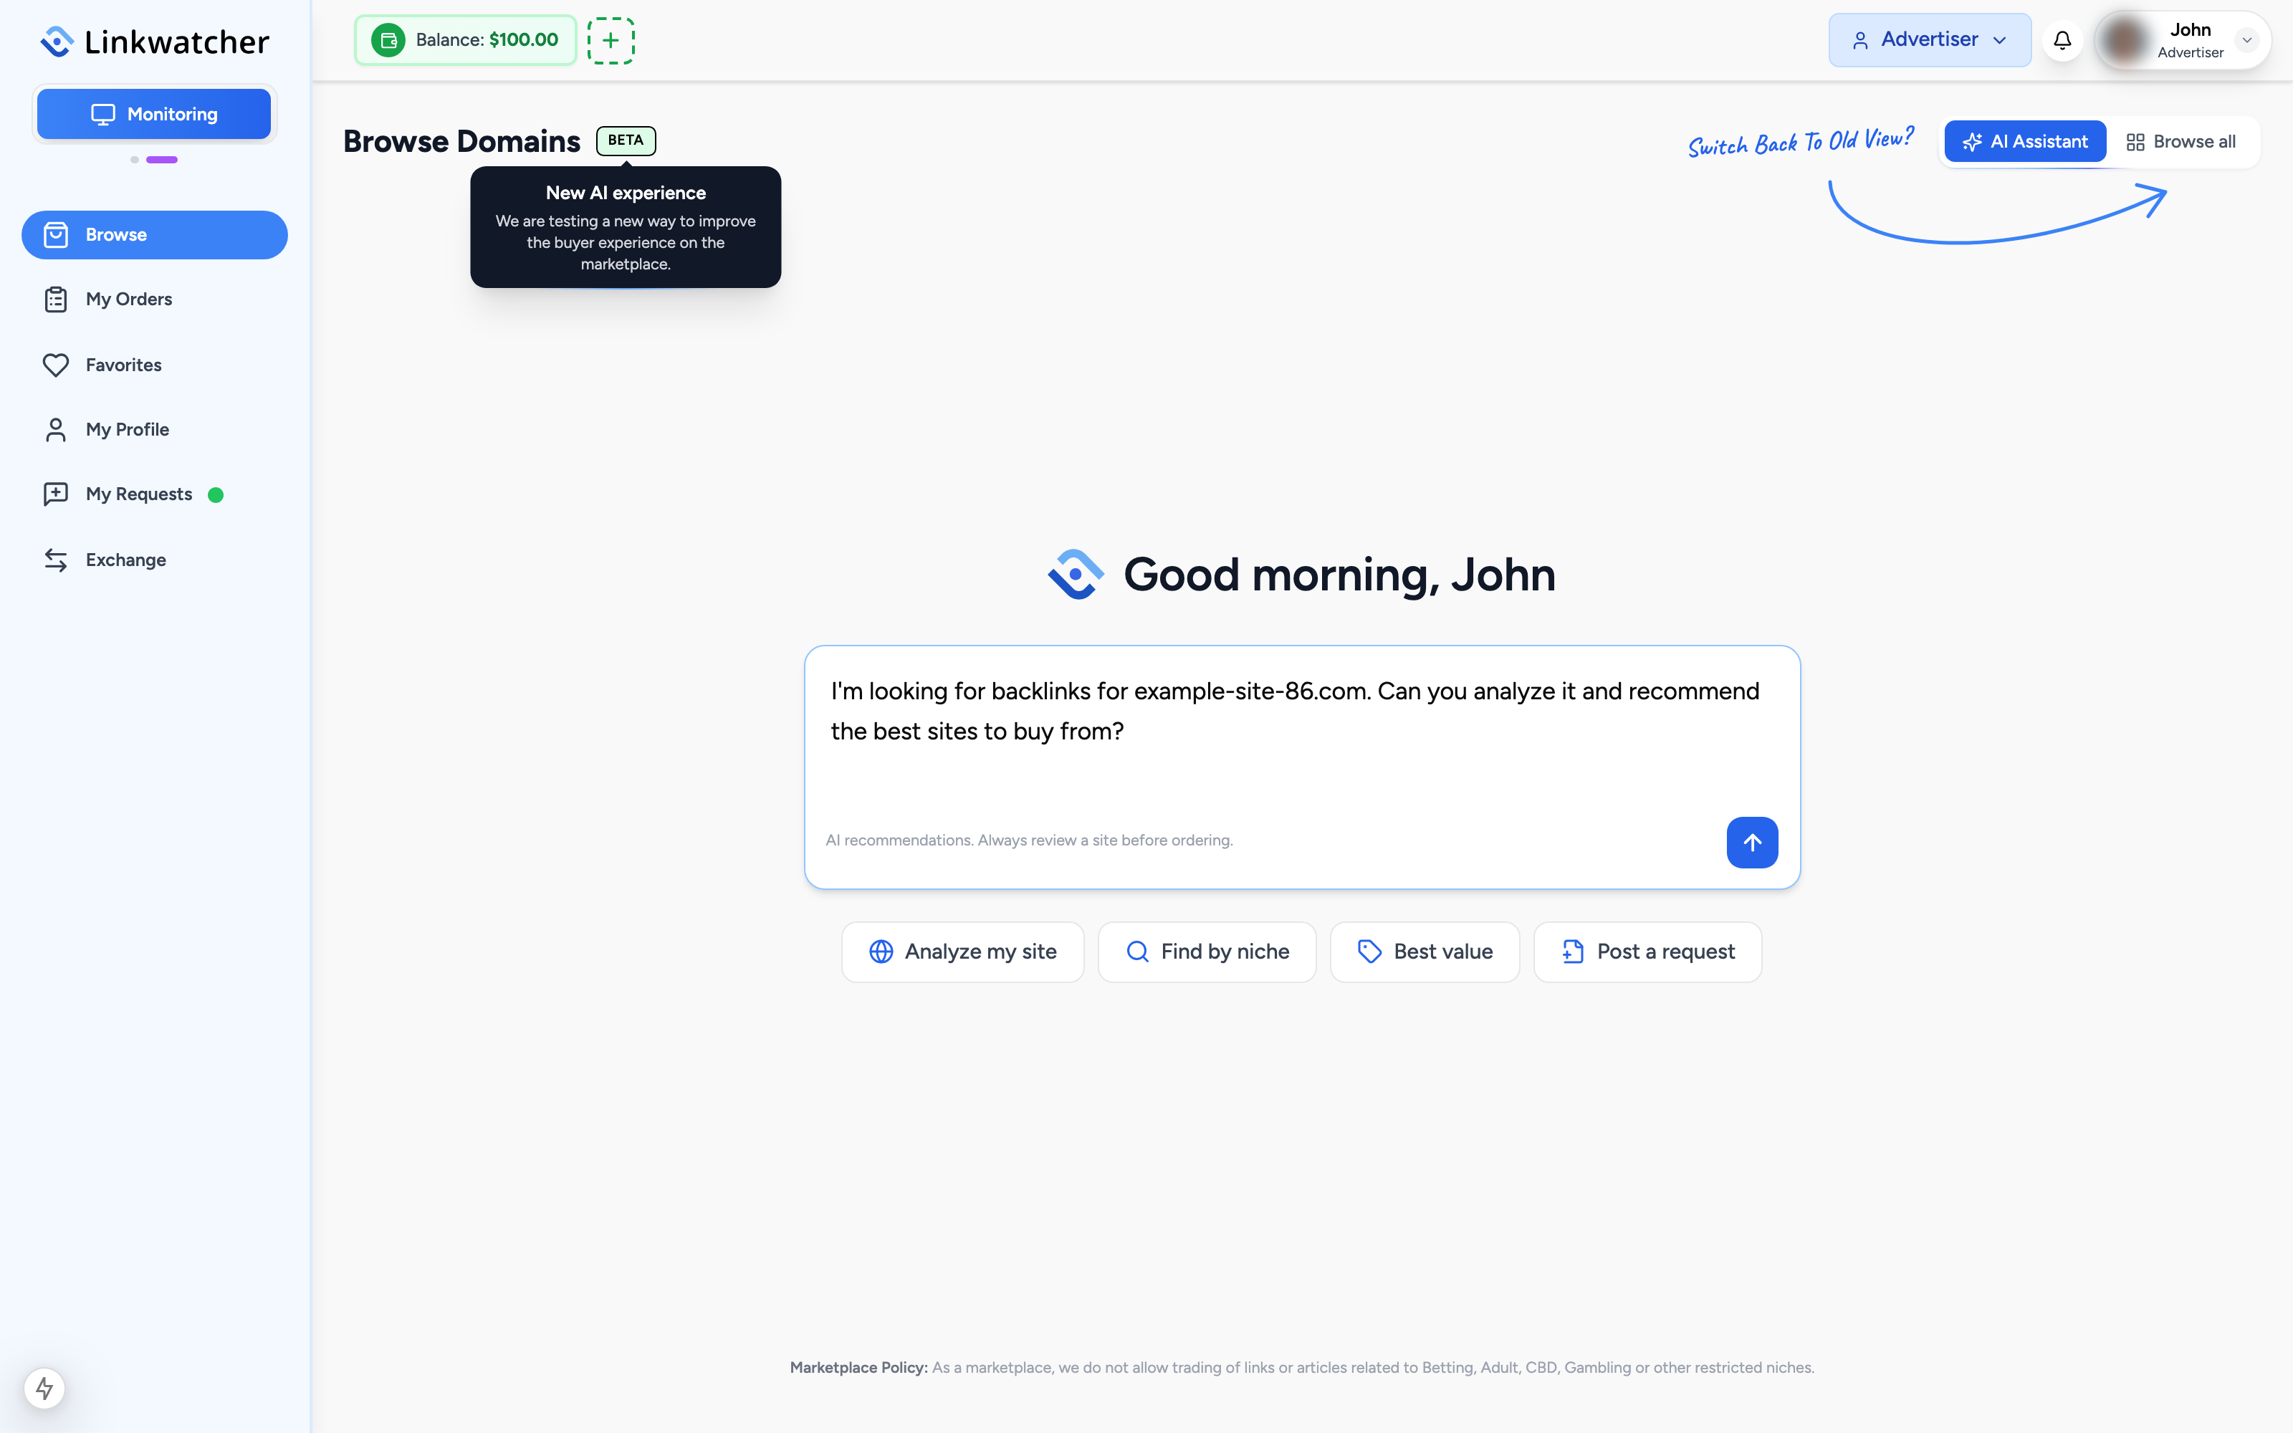Click the green dot beside My Requests
Image resolution: width=2293 pixels, height=1433 pixels.
coord(216,494)
